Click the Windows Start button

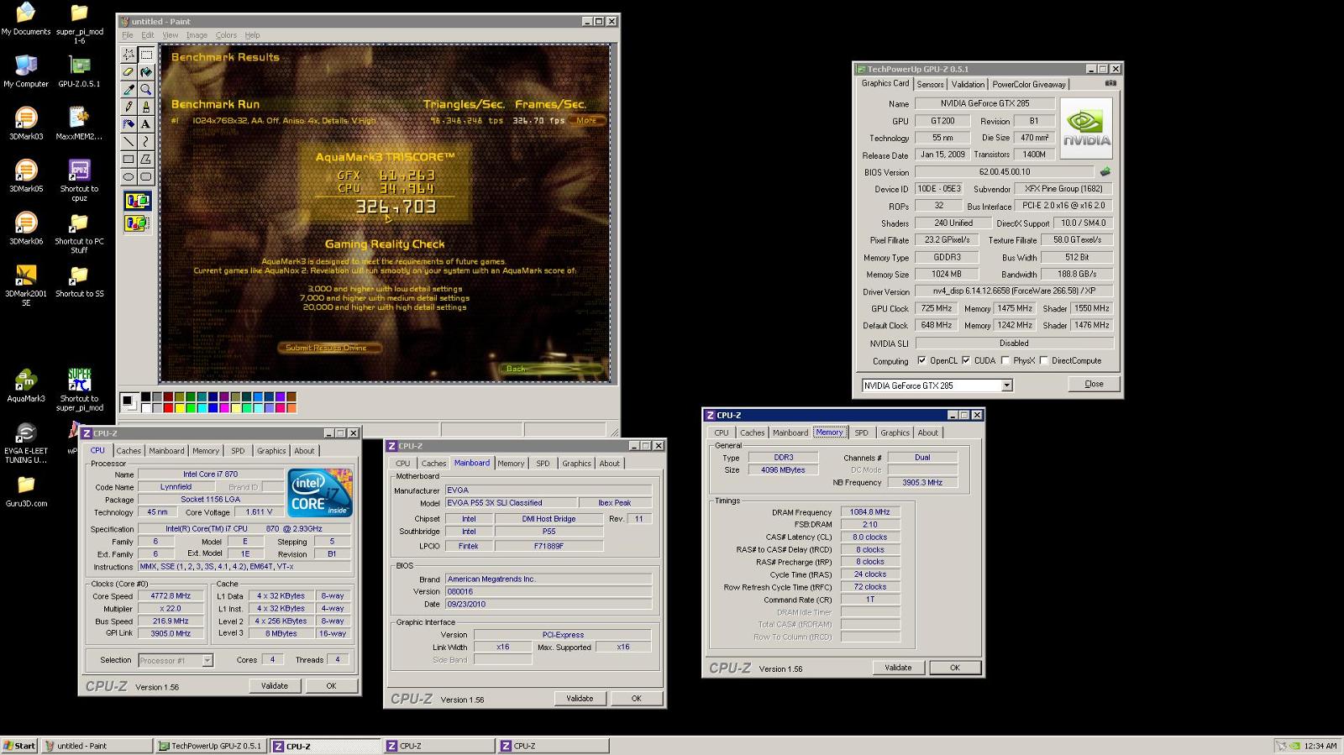click(x=19, y=746)
